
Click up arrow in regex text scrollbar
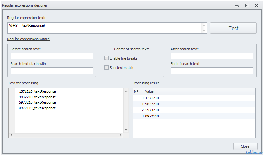coord(204,26)
